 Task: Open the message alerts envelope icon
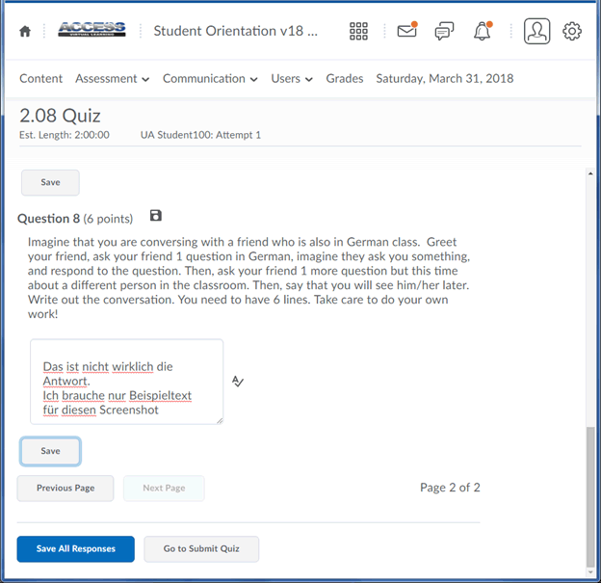tap(406, 32)
